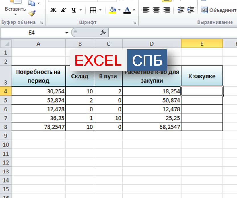Click the red font color icon

pyautogui.click(x=127, y=10)
